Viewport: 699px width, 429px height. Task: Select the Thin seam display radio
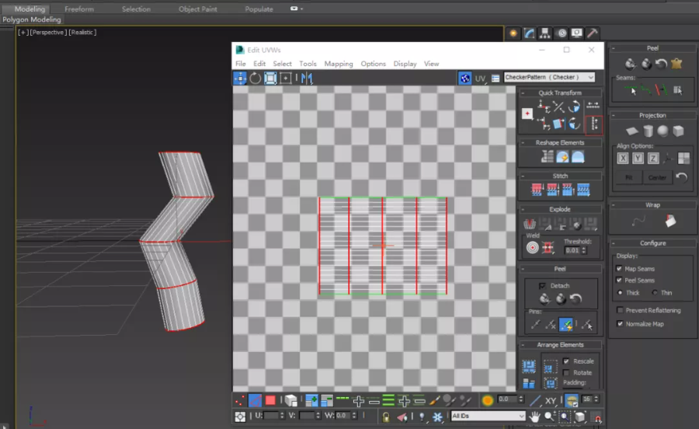[x=655, y=293]
